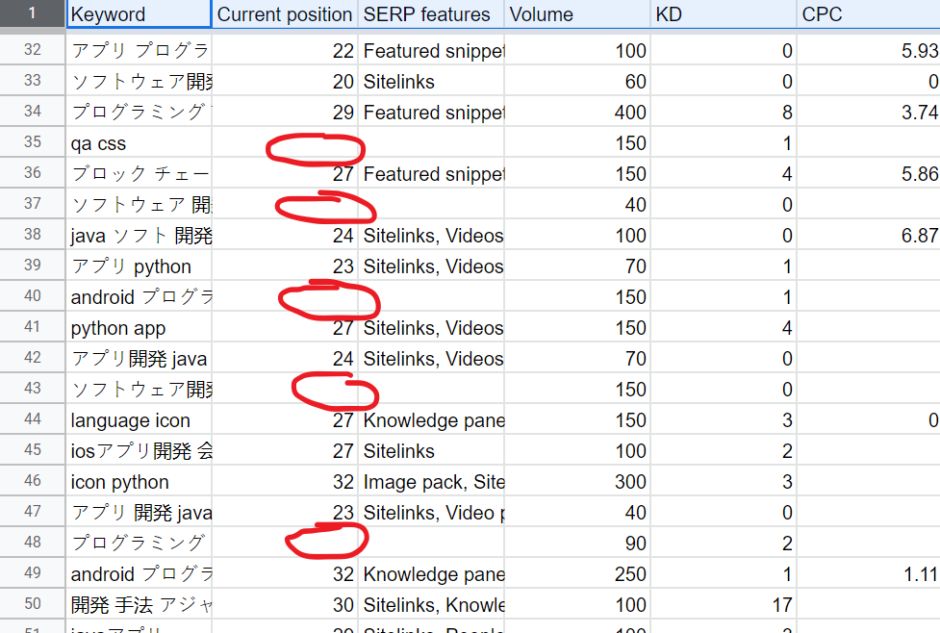
Task: Click 'Sitelinks, Videos' cell in row 38
Action: pos(431,235)
